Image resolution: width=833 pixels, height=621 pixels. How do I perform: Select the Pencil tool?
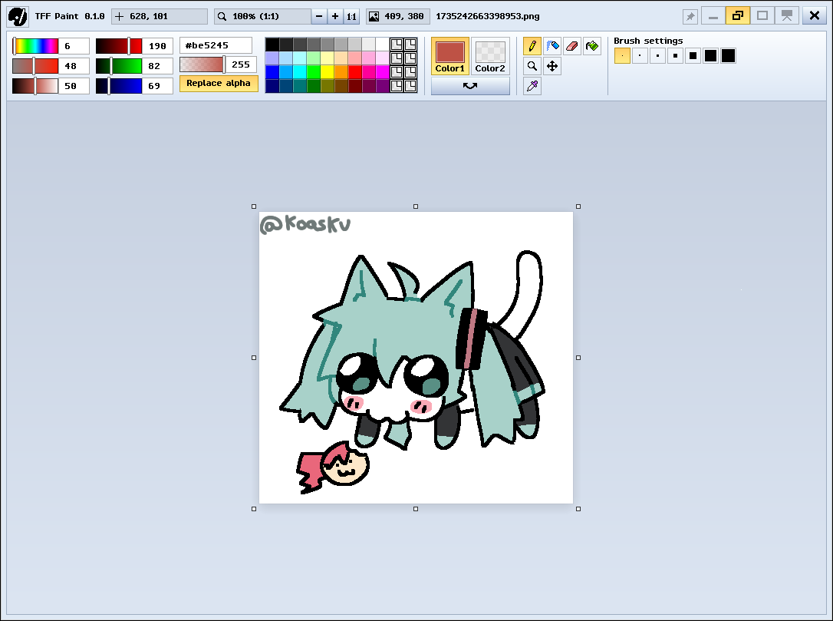(532, 46)
